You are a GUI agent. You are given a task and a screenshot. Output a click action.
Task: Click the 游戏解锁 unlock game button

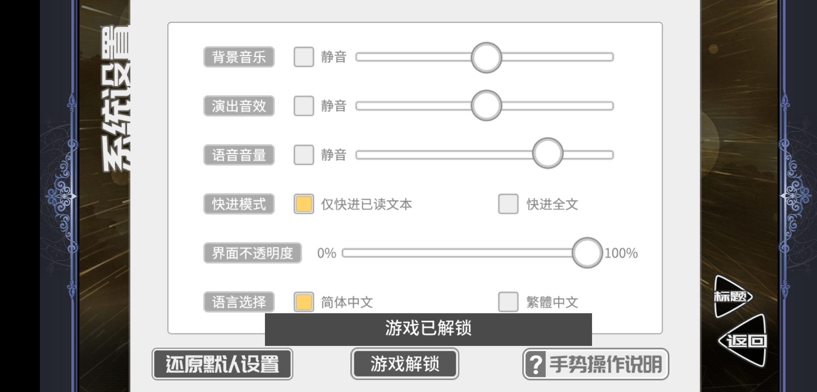(x=405, y=364)
